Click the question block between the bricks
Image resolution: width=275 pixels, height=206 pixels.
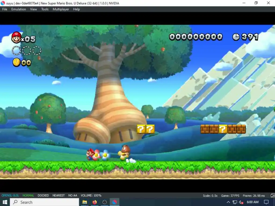(223, 129)
